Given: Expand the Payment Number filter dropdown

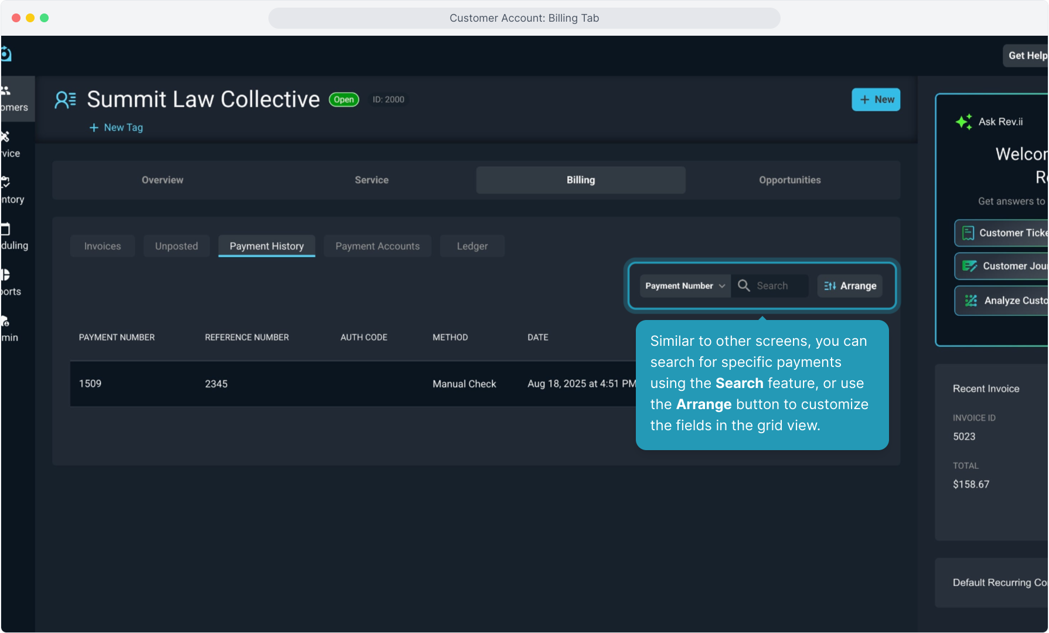Looking at the screenshot, I should 684,286.
